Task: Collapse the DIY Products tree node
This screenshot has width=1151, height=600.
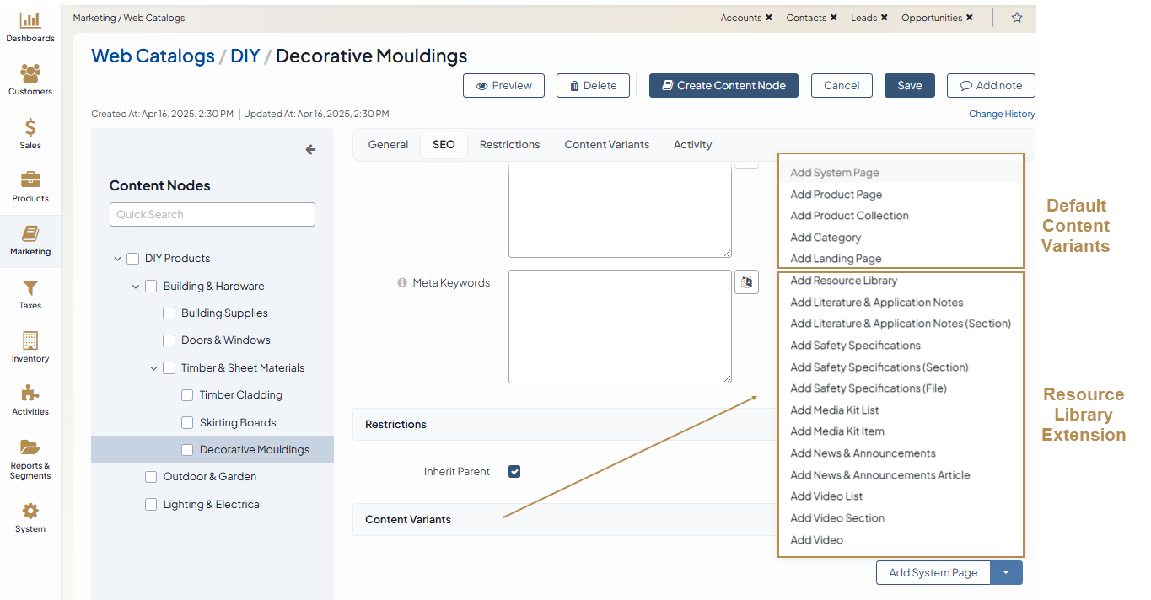Action: [117, 259]
